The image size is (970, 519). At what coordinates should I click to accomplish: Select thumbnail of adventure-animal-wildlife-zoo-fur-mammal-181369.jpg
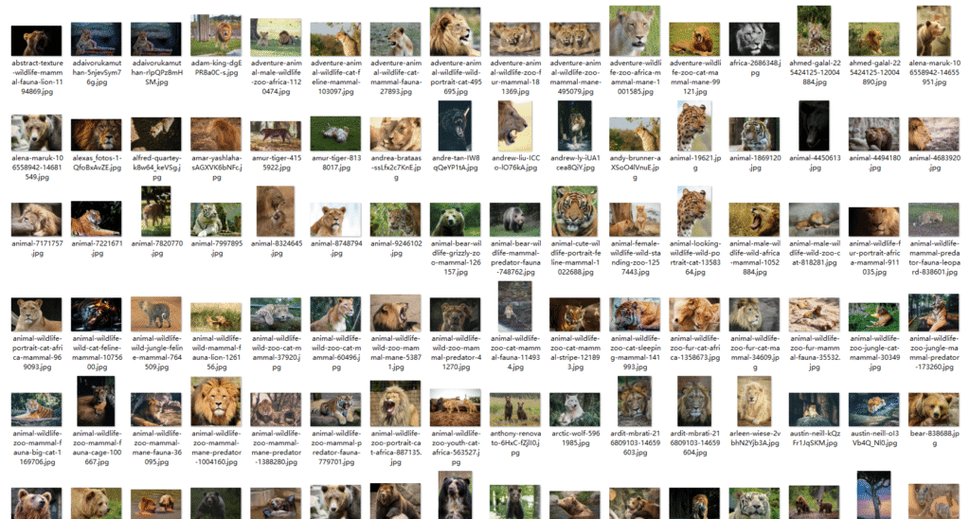click(515, 39)
